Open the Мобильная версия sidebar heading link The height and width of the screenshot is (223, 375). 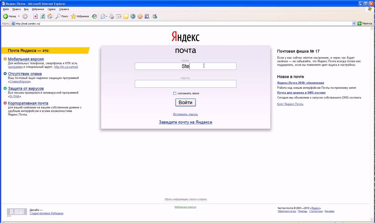26,59
